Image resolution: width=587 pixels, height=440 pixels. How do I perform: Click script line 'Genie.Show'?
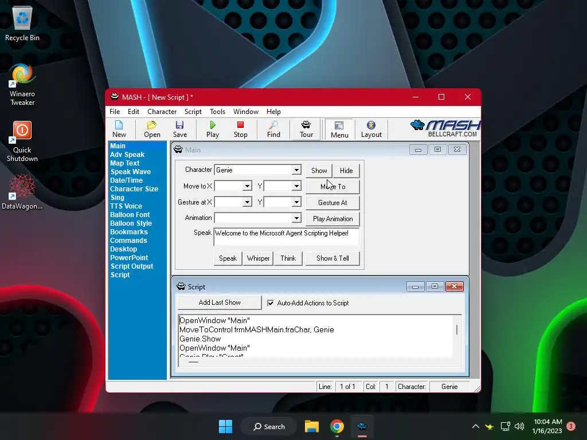tap(200, 339)
